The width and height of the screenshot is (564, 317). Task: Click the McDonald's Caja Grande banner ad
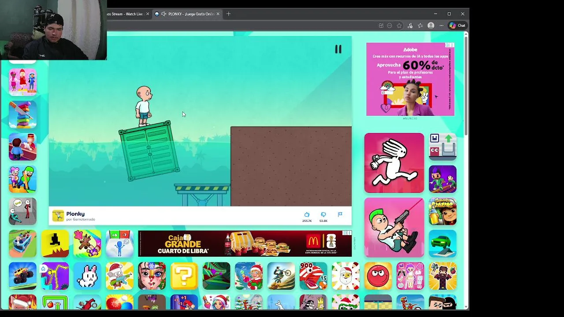click(245, 243)
